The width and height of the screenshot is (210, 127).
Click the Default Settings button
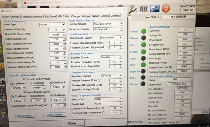pos(23,116)
